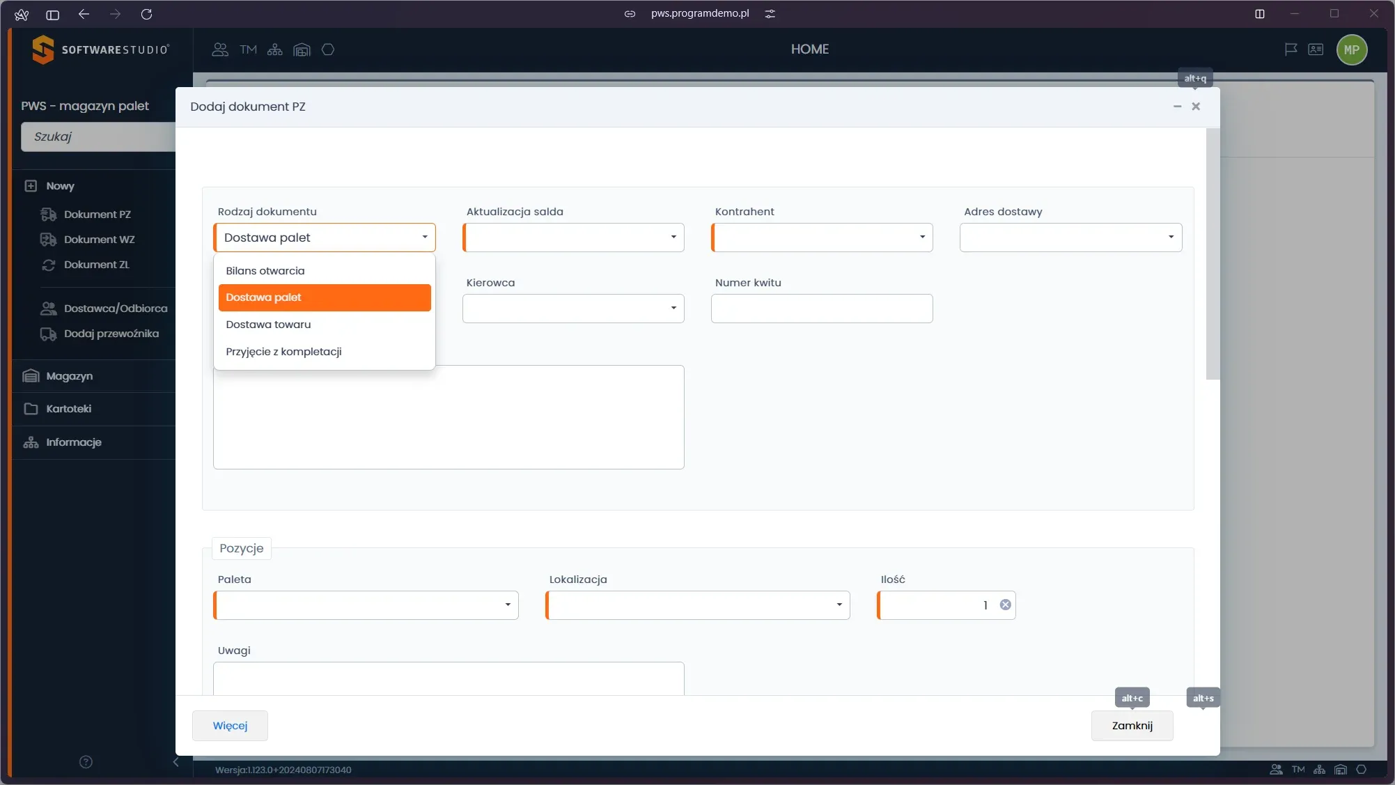Open Kartoteki in the sidebar
Image resolution: width=1395 pixels, height=785 pixels.
pyautogui.click(x=93, y=409)
